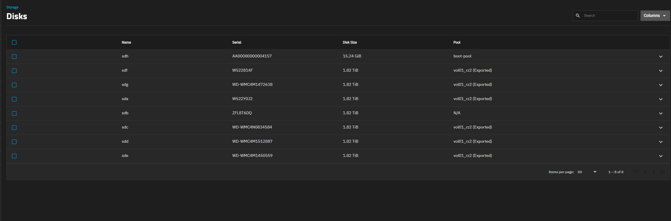
Task: Jump to the last page
Action: tap(662, 172)
